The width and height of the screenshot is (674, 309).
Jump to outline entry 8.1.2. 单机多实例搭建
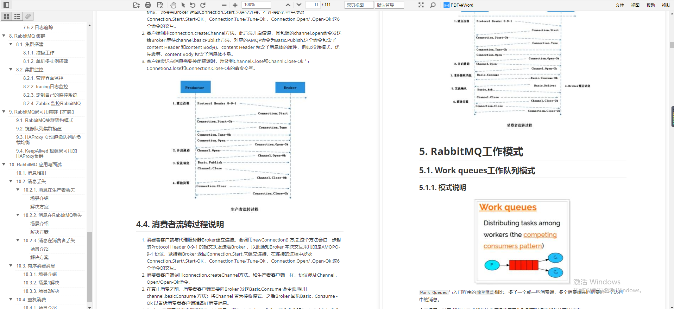[x=46, y=61]
